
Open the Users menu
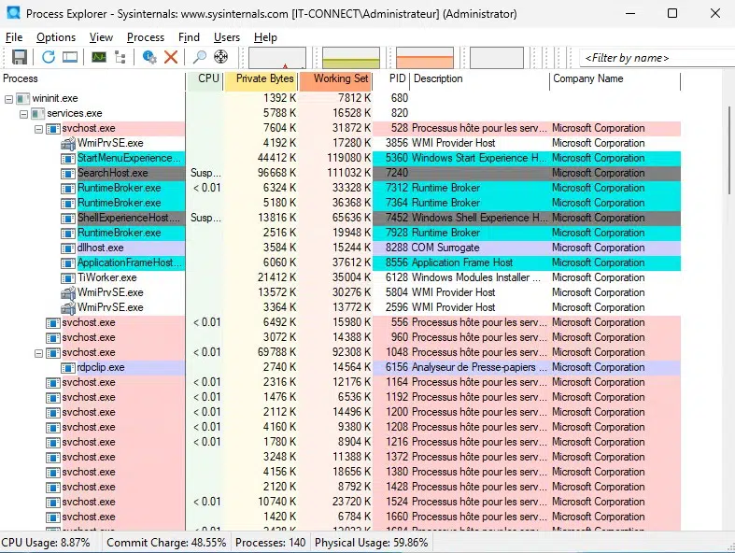227,37
